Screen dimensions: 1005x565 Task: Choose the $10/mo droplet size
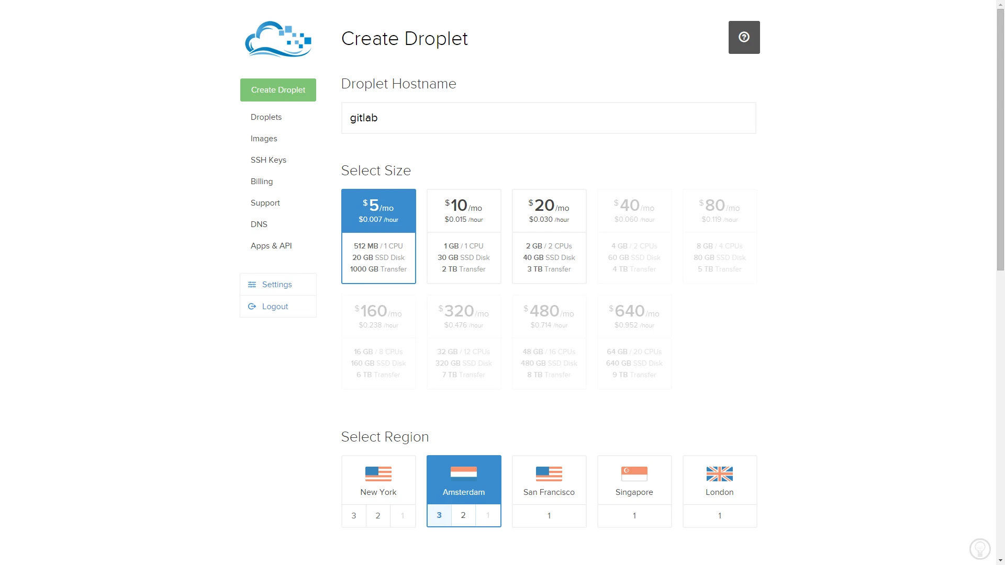[x=464, y=236]
